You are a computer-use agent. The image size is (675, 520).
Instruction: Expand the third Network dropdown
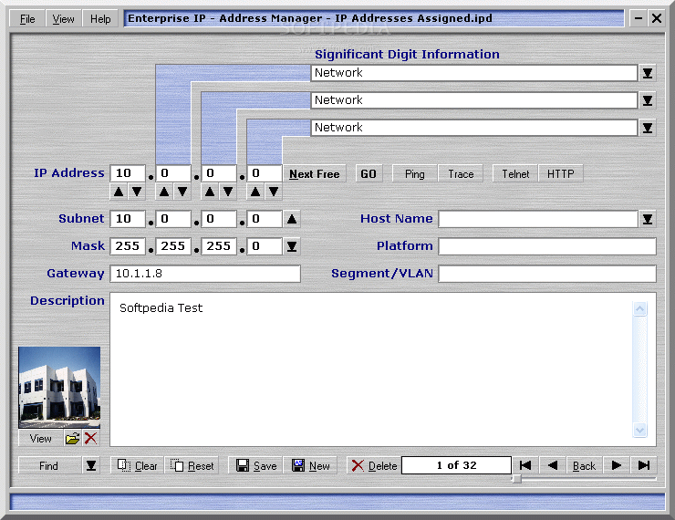click(x=648, y=128)
